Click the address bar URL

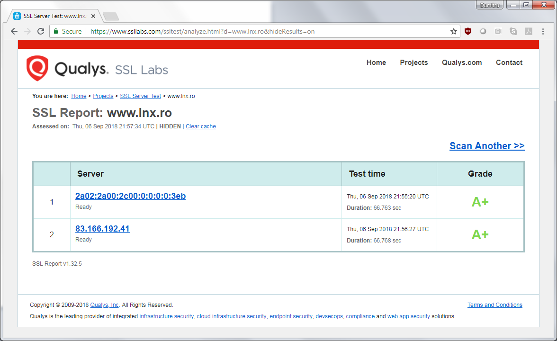coord(203,31)
